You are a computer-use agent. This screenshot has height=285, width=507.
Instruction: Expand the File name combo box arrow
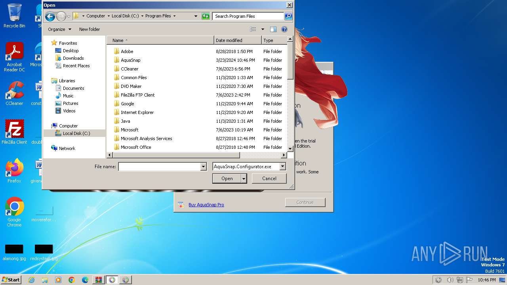click(x=203, y=167)
